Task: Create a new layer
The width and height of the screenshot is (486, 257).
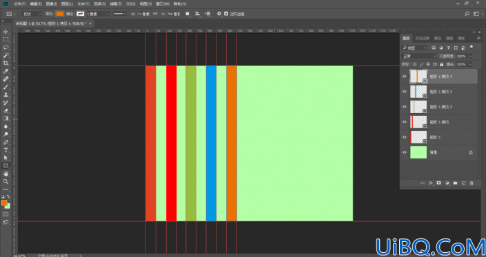Action: (x=463, y=183)
